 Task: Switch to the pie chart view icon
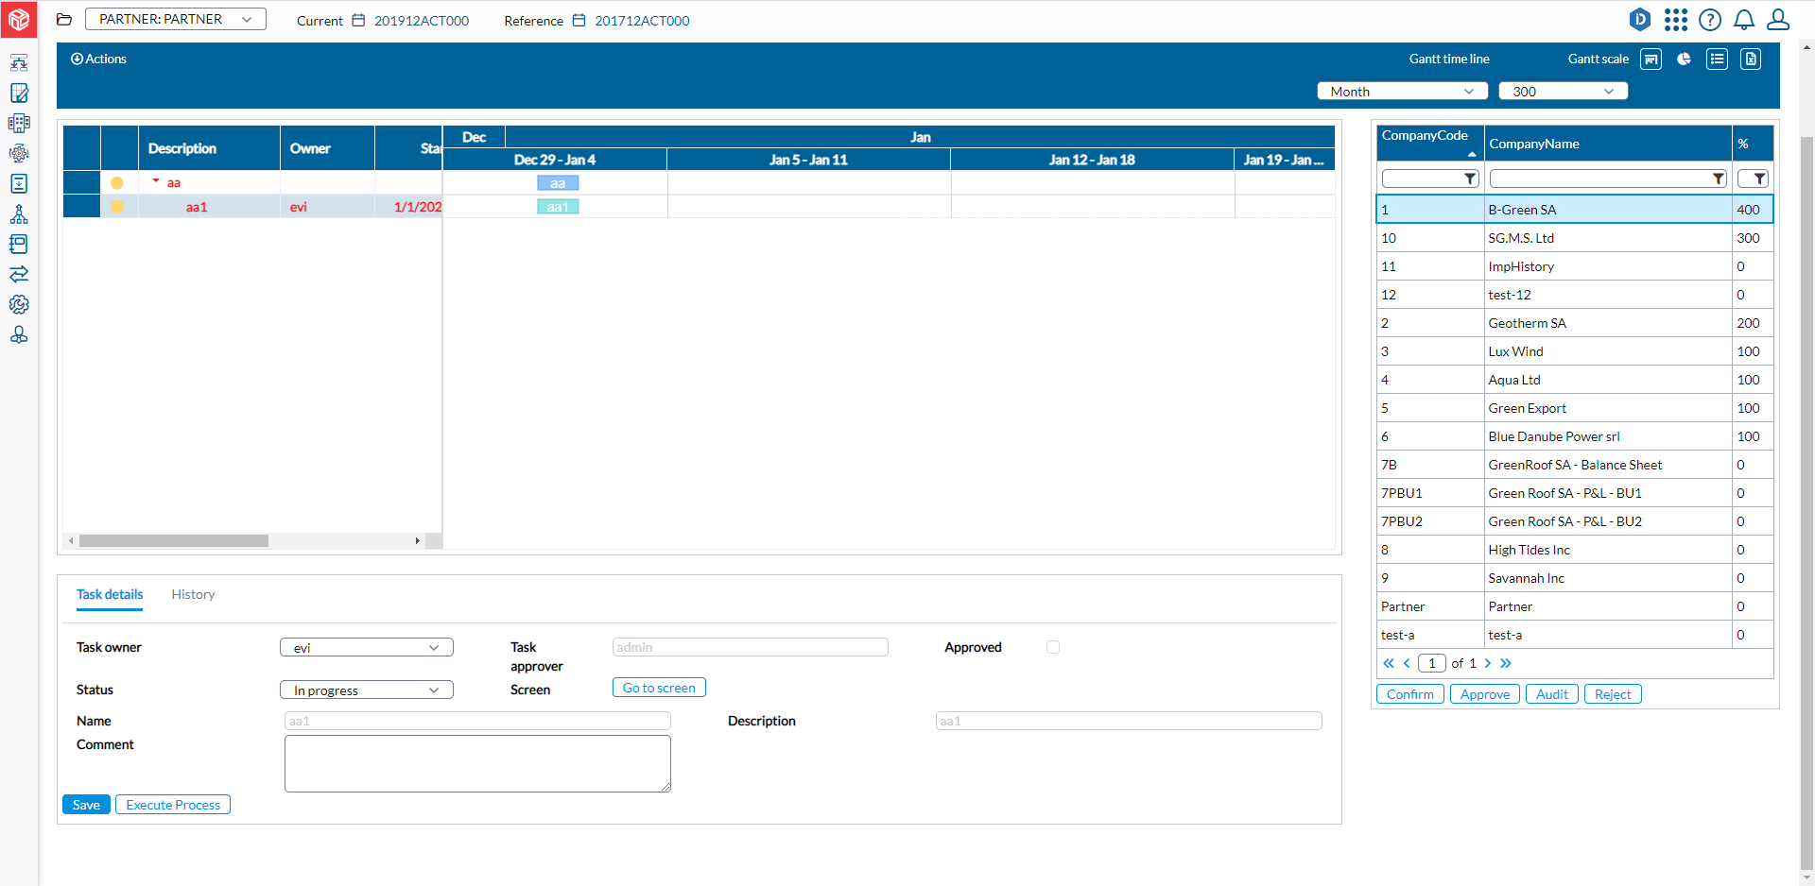tap(1684, 59)
